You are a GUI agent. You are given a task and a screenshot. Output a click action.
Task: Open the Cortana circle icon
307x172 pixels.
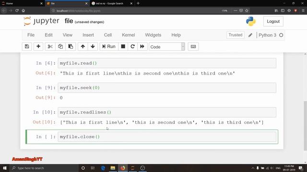tap(83, 168)
